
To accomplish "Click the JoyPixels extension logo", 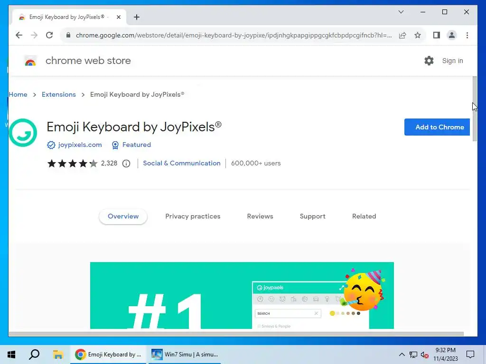I will [x=23, y=133].
